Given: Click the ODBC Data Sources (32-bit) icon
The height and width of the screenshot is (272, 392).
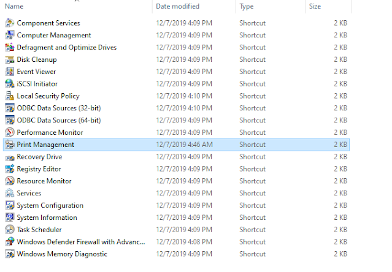Looking at the screenshot, I should [x=10, y=108].
